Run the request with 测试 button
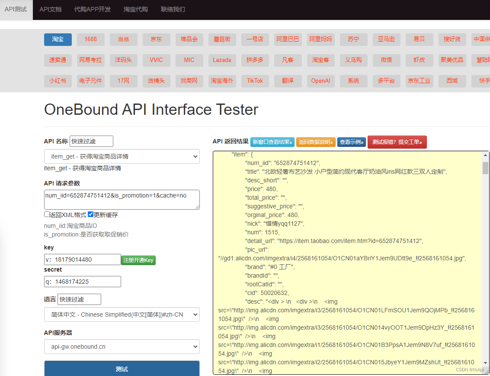 click(x=122, y=369)
